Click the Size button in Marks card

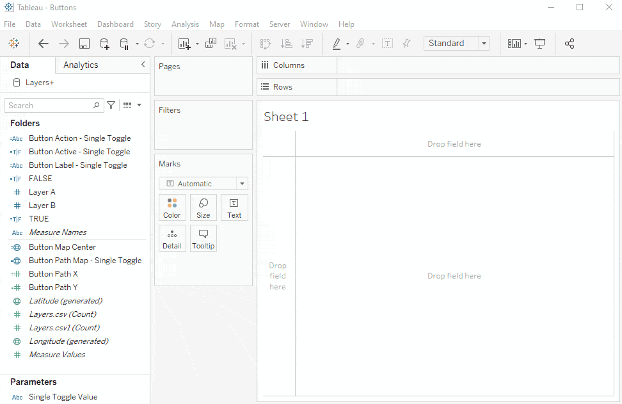click(x=203, y=207)
